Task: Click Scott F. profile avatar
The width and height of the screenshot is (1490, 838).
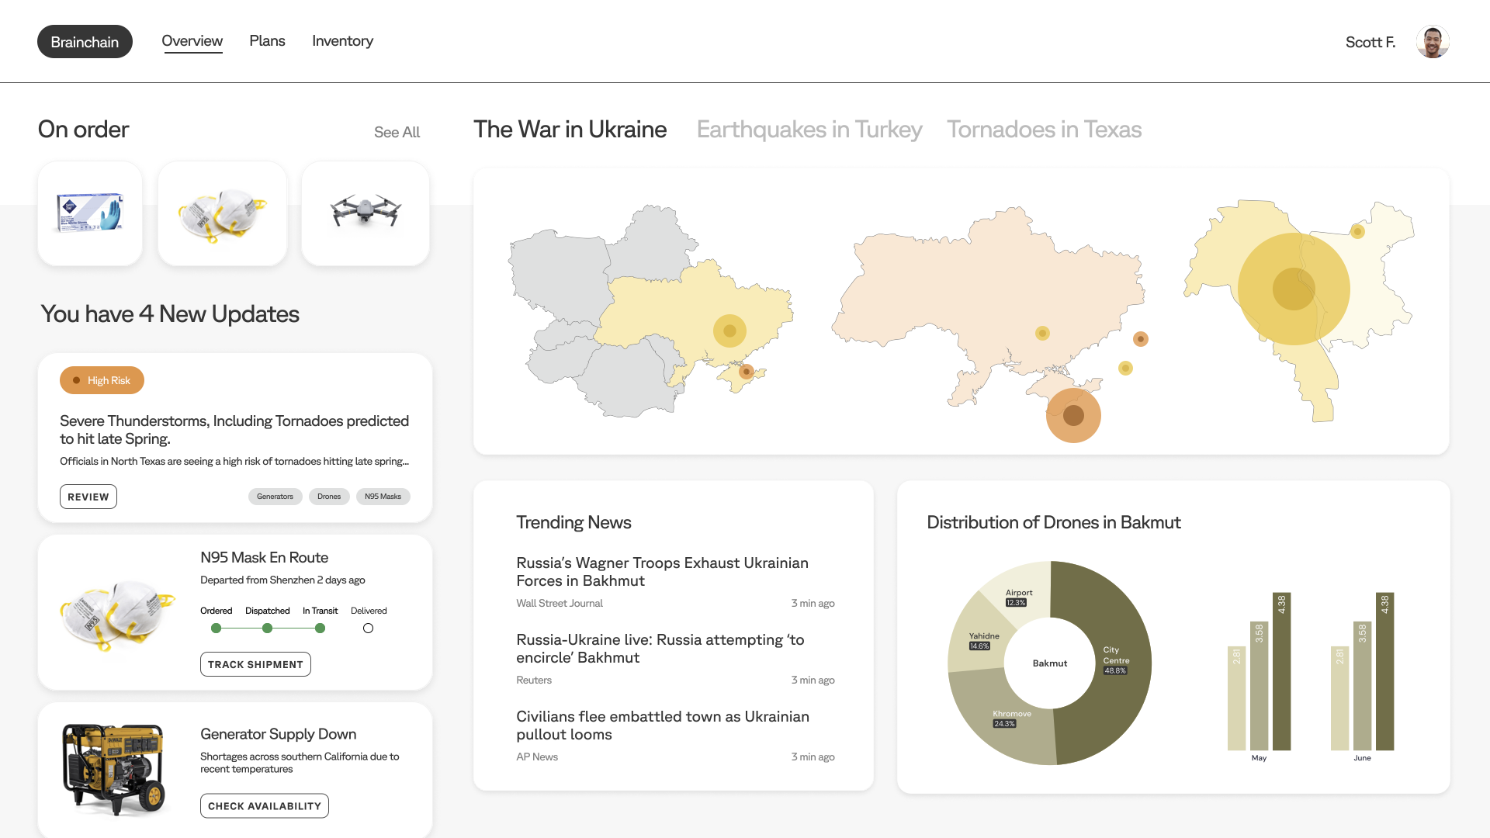Action: click(1432, 42)
